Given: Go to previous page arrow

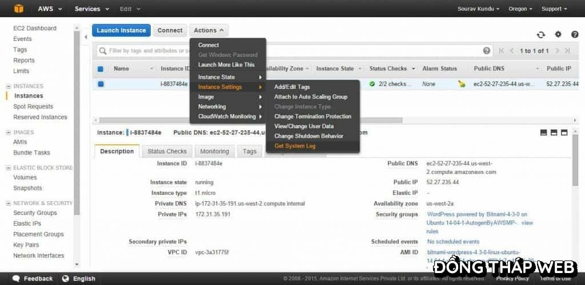Looking at the screenshot, I should [x=511, y=51].
